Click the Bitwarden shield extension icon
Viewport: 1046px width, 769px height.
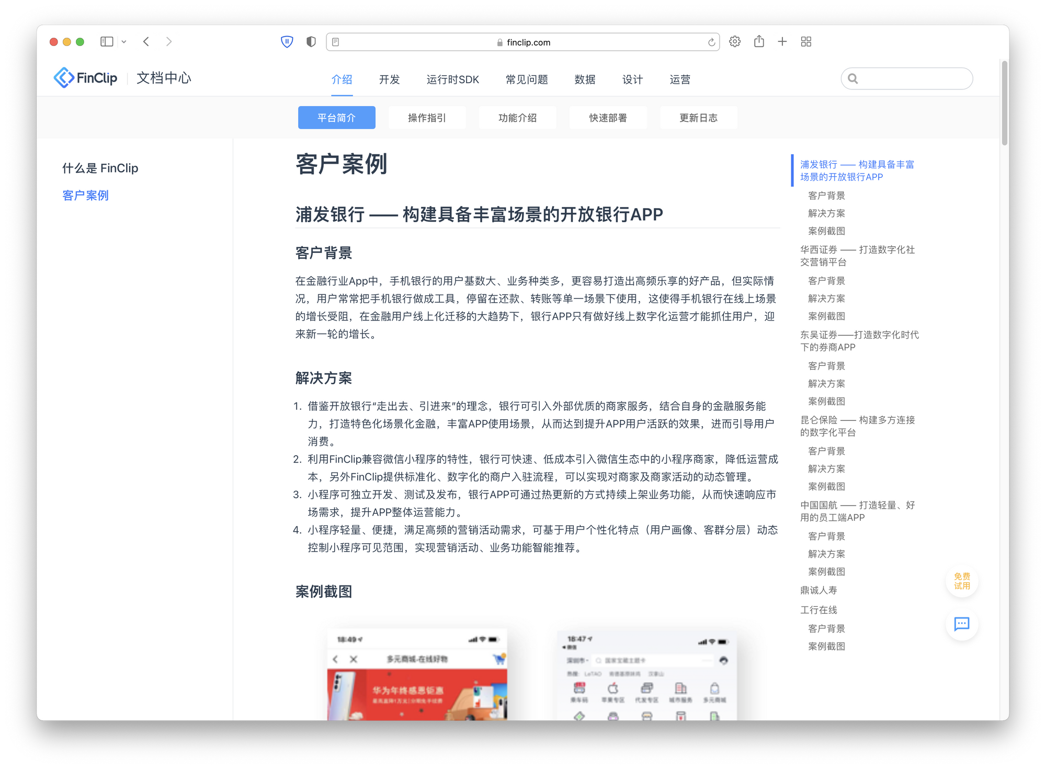click(x=287, y=42)
